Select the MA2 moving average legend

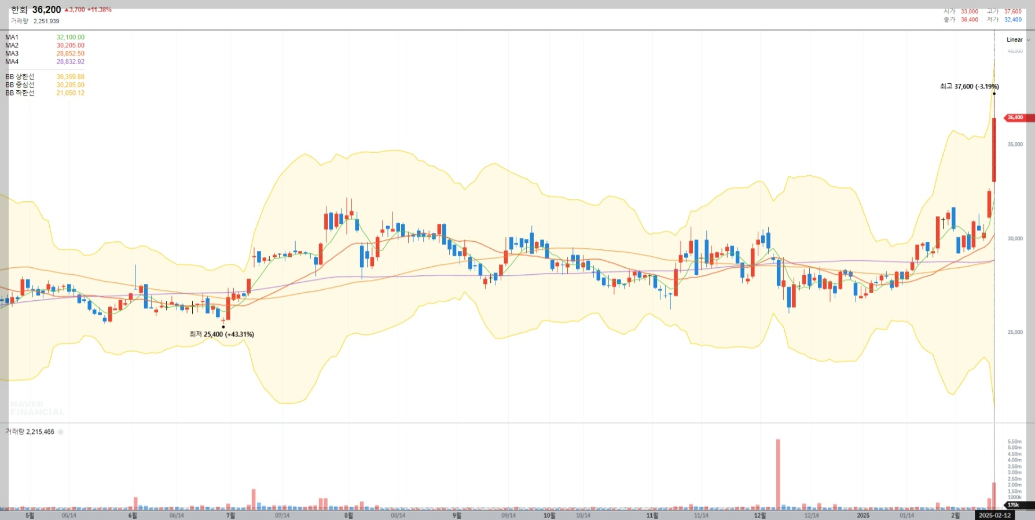tap(45, 45)
